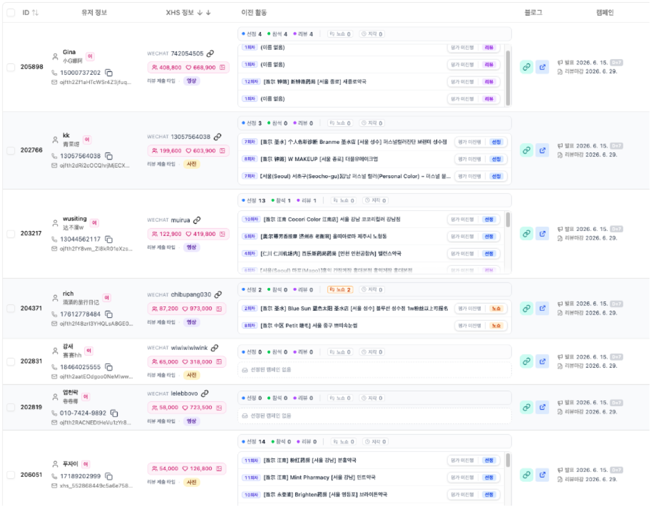Open link icon beside WeChat 13057564038
Image resolution: width=651 pixels, height=506 pixels.
[x=217, y=137]
